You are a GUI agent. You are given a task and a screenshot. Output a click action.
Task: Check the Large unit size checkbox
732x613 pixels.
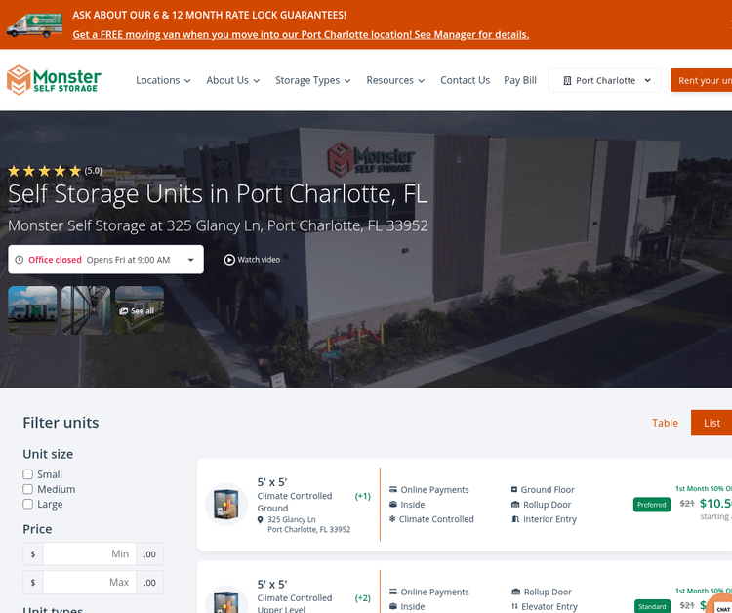point(28,505)
